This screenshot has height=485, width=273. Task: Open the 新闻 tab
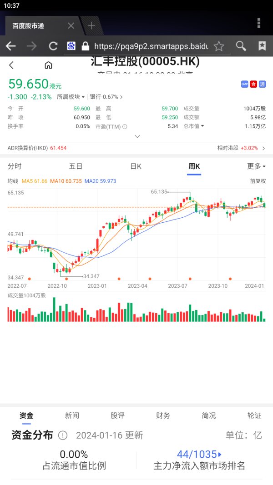72,415
